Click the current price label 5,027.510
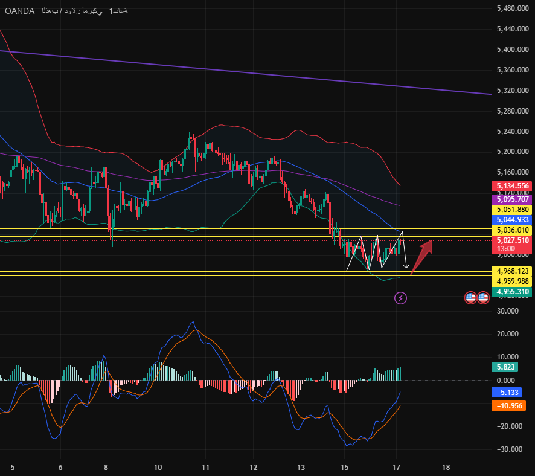 pyautogui.click(x=512, y=240)
